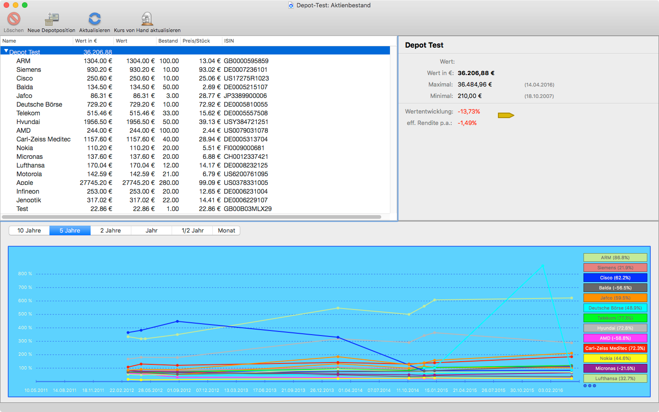
Task: Click Kurs von Hand aktualisieren icon
Action: (147, 19)
